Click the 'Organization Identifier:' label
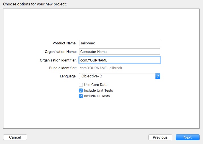 point(58,60)
